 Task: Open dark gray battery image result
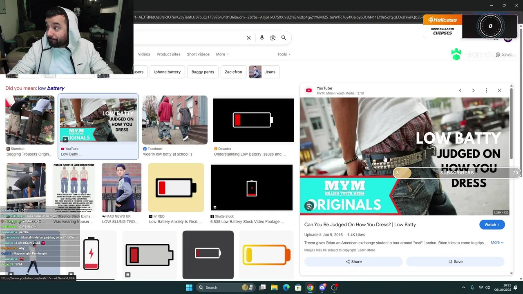208,255
